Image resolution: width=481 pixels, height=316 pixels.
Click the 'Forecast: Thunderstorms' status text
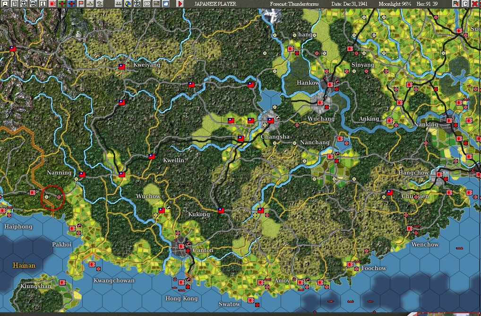[x=294, y=4]
